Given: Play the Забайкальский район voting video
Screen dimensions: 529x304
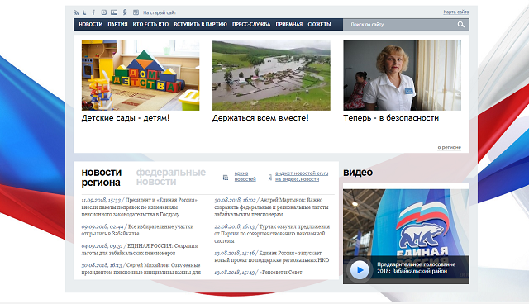Looking at the screenshot, I should click(x=360, y=270).
